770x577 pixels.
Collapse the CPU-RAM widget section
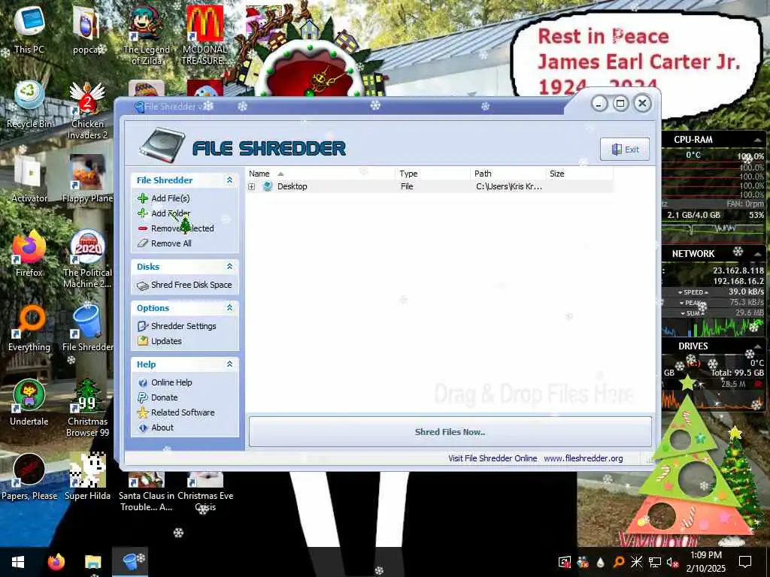coord(758,140)
